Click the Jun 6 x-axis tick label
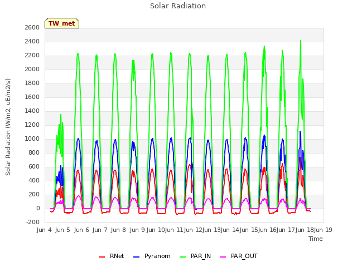The image size is (357, 267). pos(81,230)
